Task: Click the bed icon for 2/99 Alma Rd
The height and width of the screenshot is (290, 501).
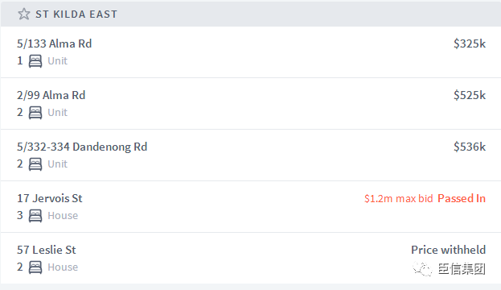Action: click(x=35, y=112)
